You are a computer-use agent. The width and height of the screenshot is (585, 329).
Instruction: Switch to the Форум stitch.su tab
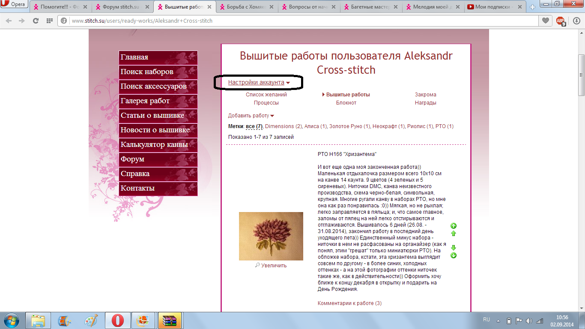(x=121, y=7)
